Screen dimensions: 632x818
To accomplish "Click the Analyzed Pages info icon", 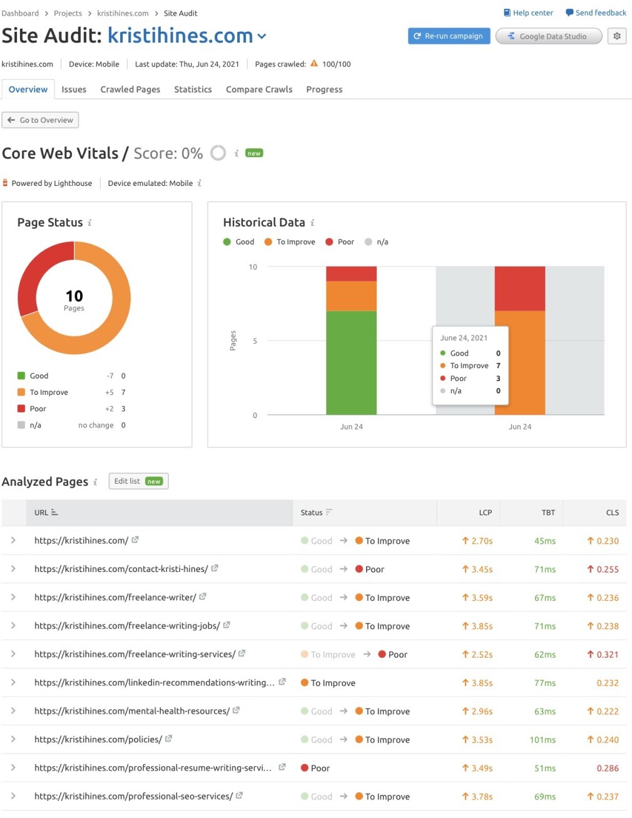I will click(95, 482).
